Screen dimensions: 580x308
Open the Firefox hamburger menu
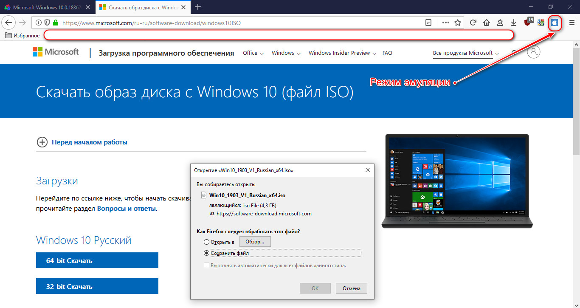[572, 23]
